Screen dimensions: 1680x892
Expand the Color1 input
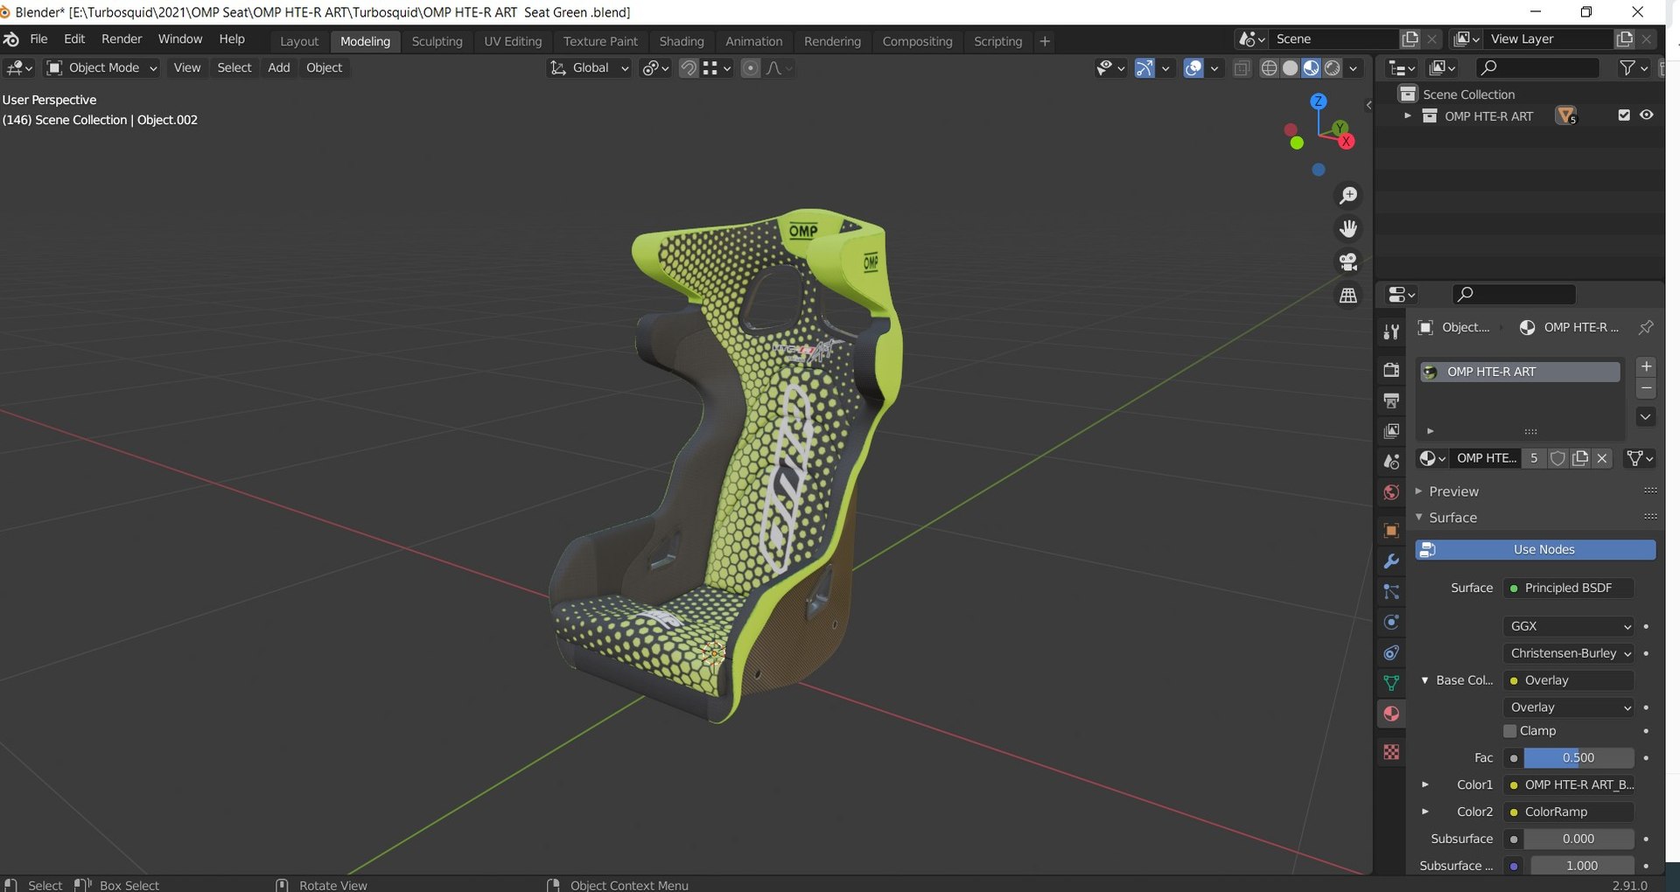pos(1424,784)
